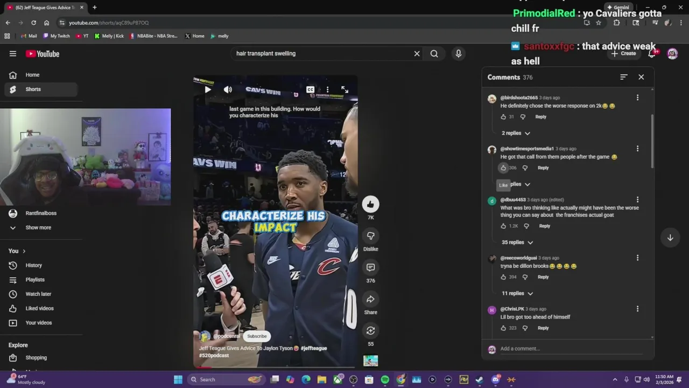The width and height of the screenshot is (689, 388).
Task: Dislike the Short
Action: pyautogui.click(x=370, y=236)
